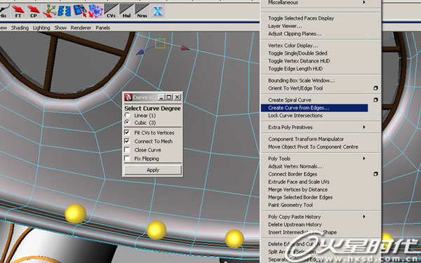Open the Connect Border Edges option box

click(375, 174)
